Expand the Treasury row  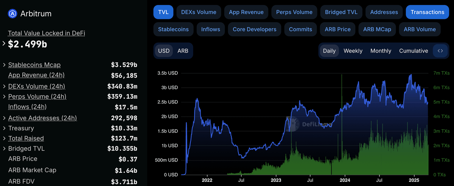4,129
